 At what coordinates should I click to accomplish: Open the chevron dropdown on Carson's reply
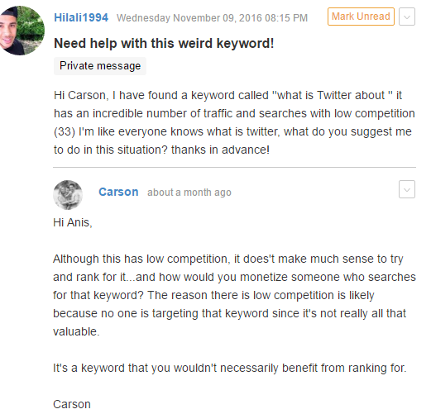(407, 189)
